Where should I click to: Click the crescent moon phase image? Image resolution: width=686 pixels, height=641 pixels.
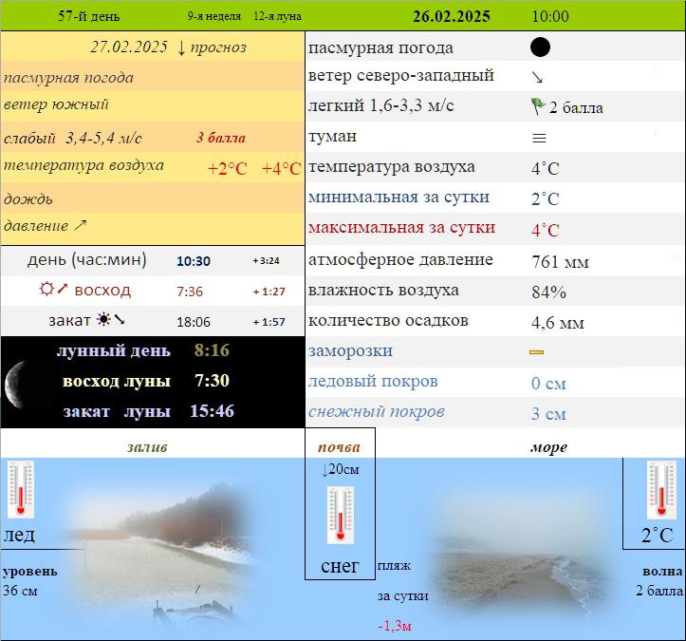pos(17,385)
